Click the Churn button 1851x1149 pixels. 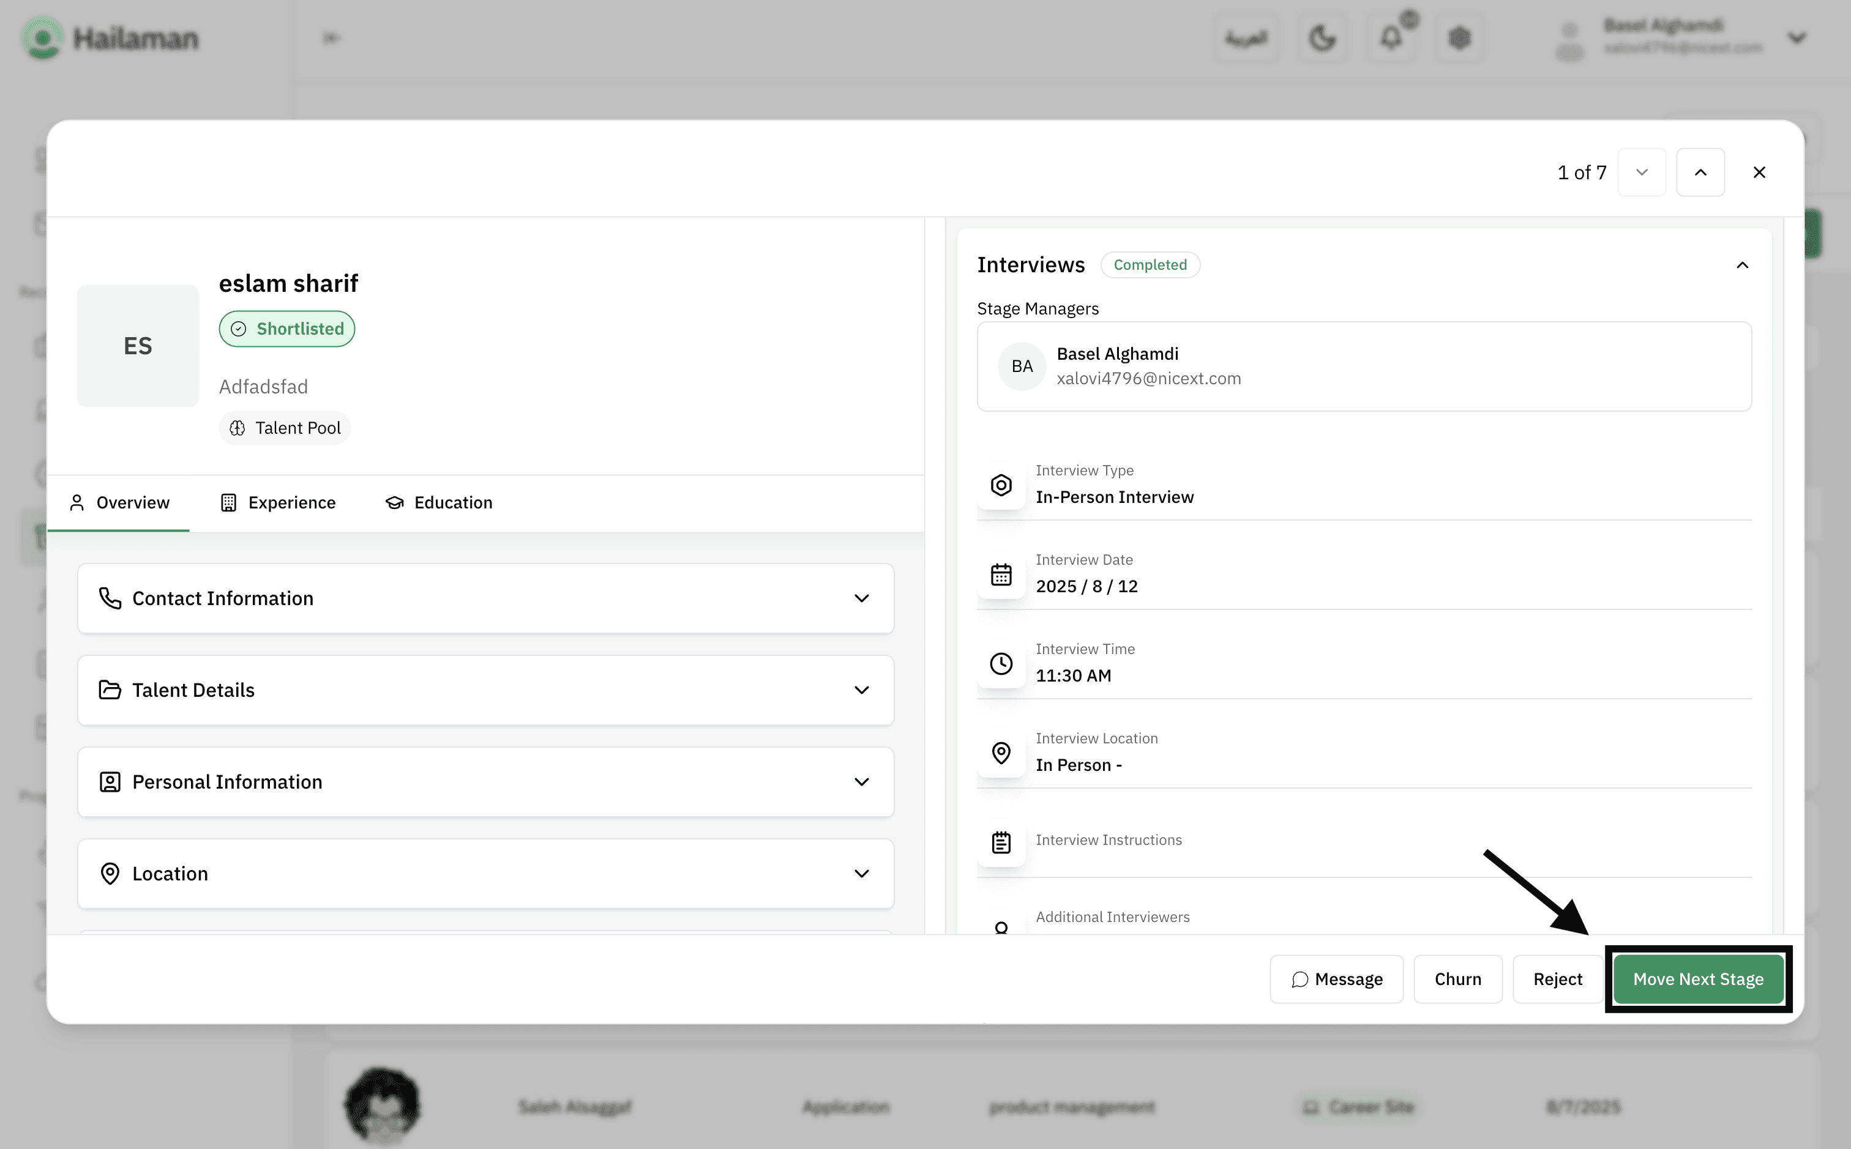[1457, 979]
